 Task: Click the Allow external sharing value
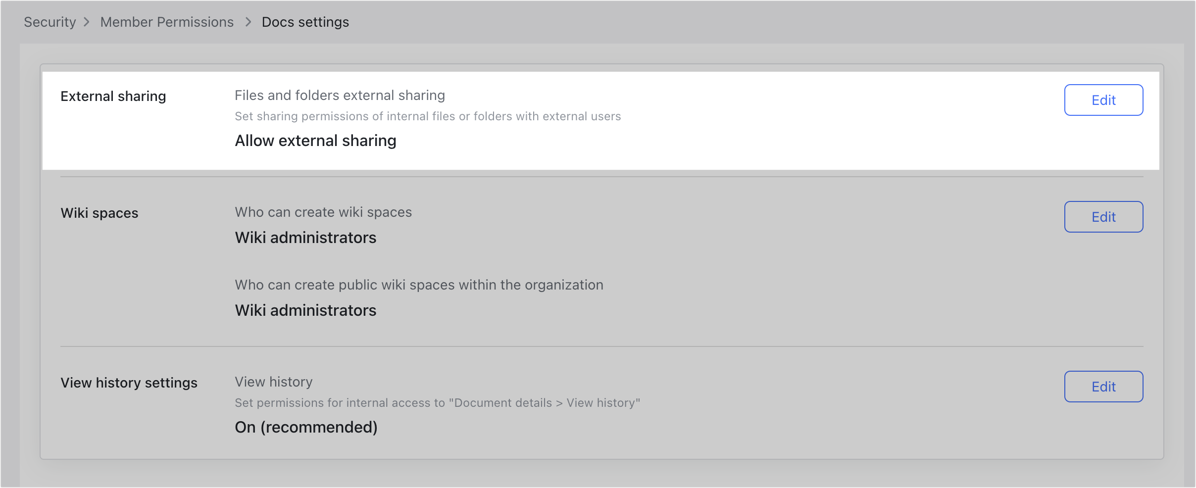pyautogui.click(x=315, y=141)
